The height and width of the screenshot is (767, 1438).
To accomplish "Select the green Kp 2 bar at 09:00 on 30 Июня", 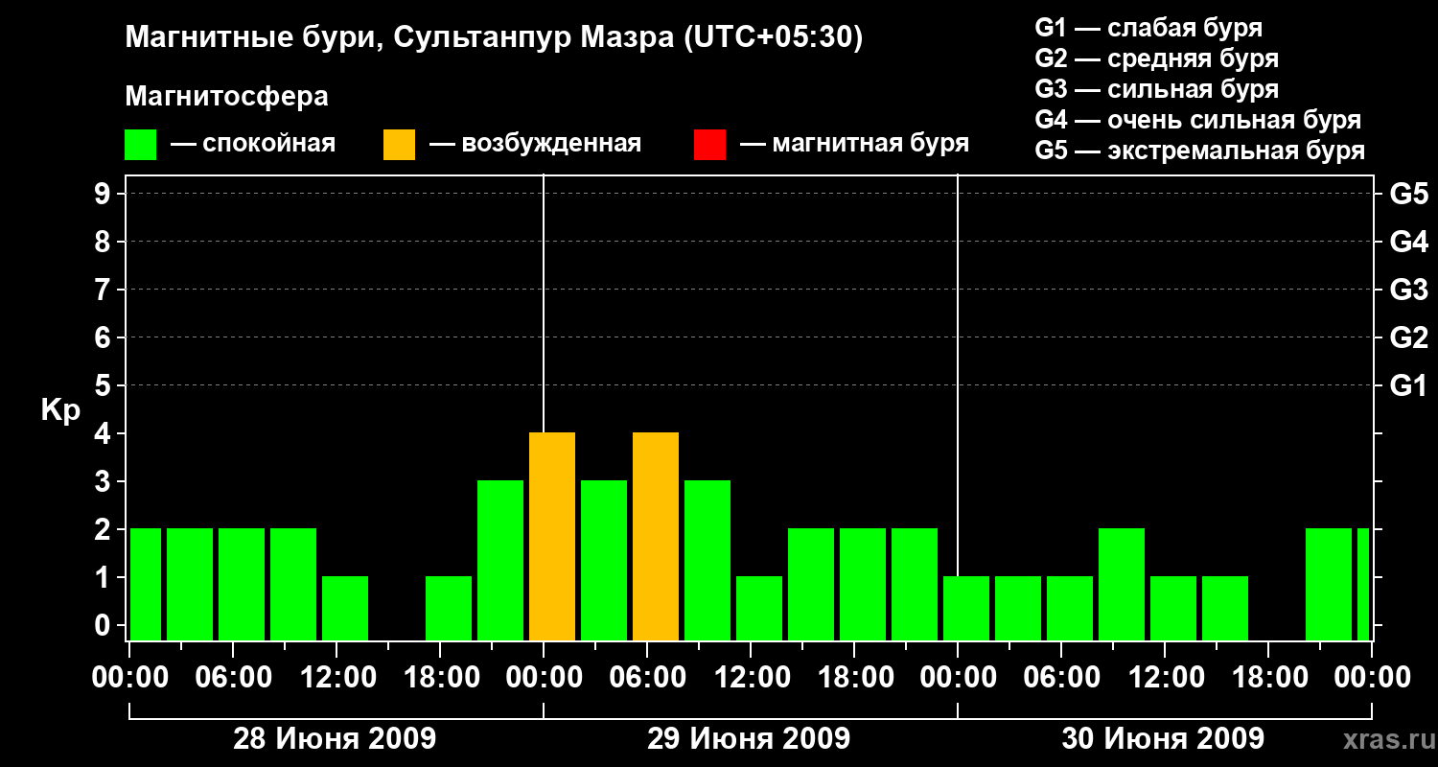I will pyautogui.click(x=1122, y=585).
